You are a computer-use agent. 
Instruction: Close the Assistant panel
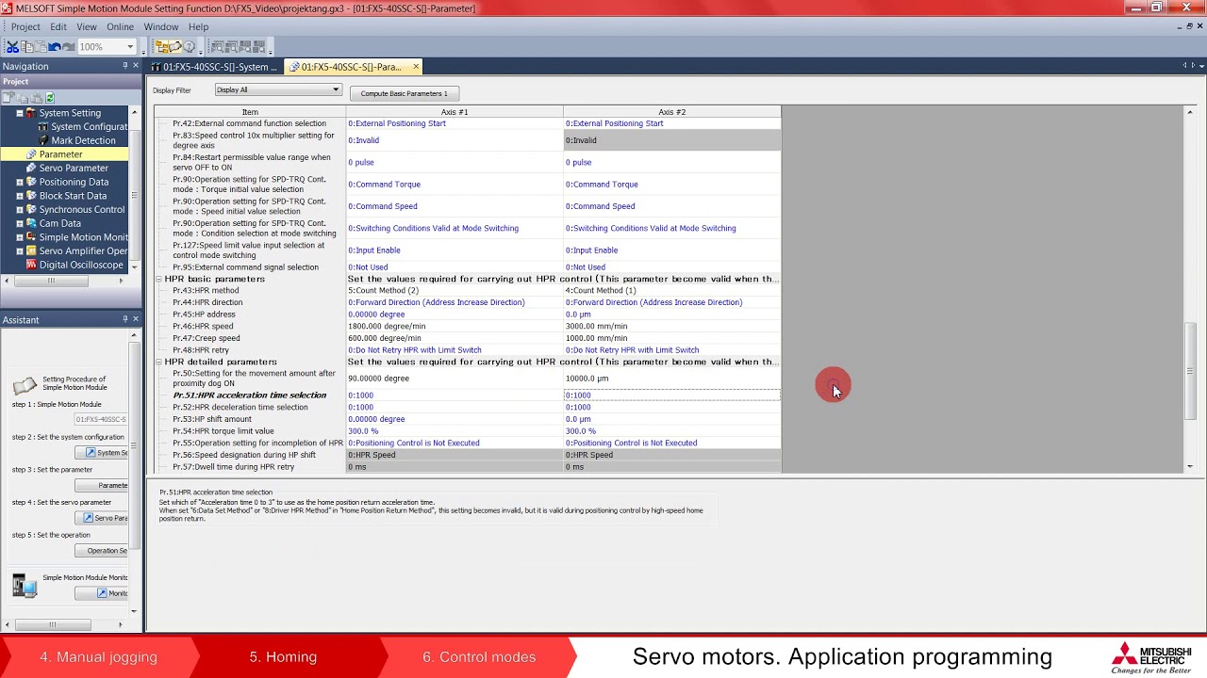tap(136, 319)
